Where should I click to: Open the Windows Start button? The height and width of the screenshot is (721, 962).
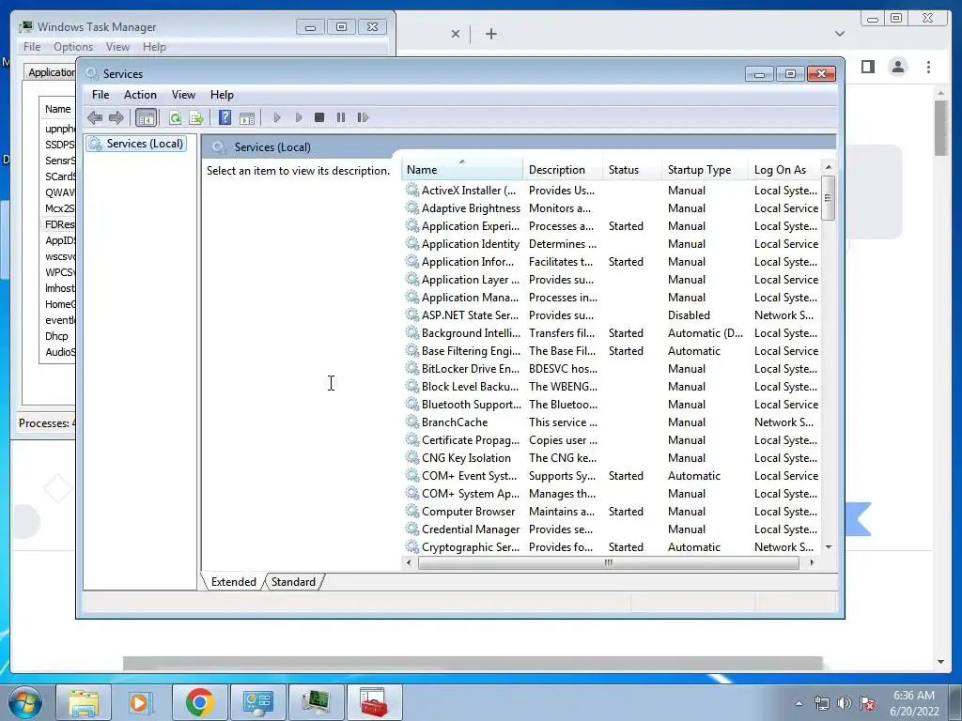[24, 702]
